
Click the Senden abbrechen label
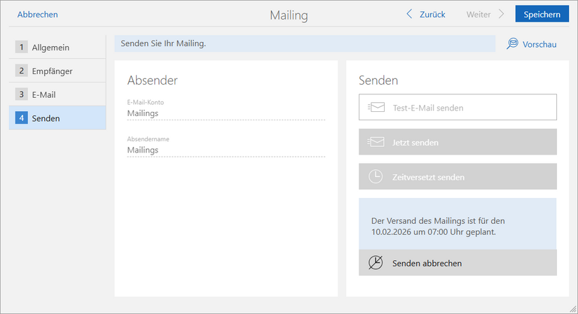point(427,264)
